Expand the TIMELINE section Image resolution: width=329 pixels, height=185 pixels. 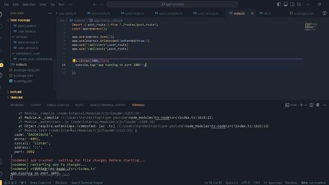[x=16, y=98]
